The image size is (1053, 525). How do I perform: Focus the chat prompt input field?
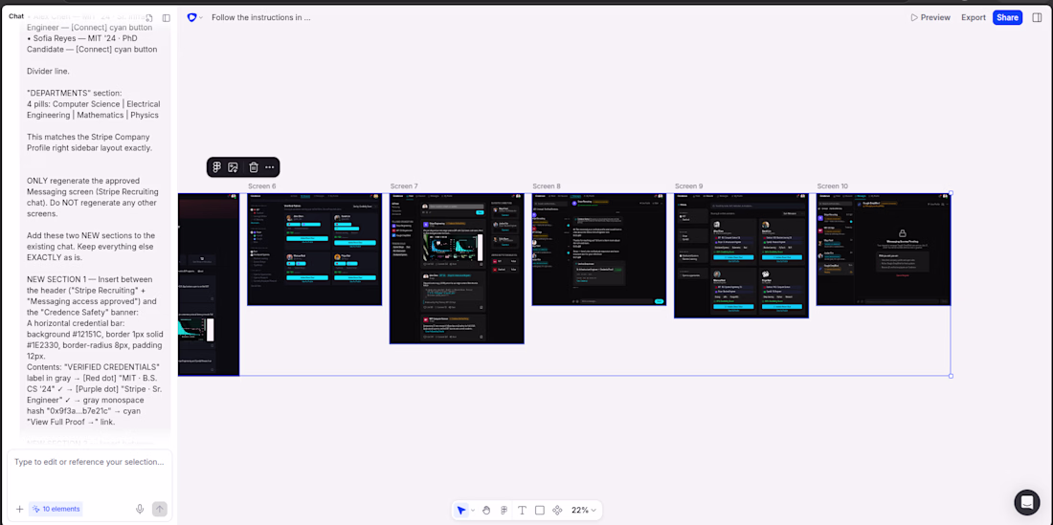tap(89, 462)
